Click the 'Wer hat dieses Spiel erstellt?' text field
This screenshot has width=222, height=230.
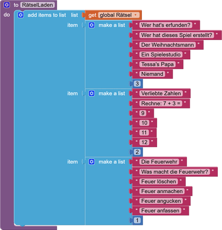click(x=176, y=35)
